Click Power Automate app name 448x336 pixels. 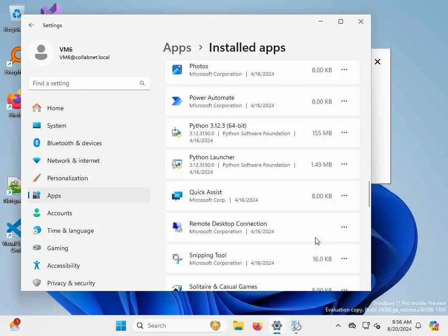click(212, 98)
